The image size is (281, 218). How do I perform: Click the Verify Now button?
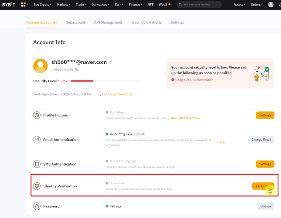point(263,186)
